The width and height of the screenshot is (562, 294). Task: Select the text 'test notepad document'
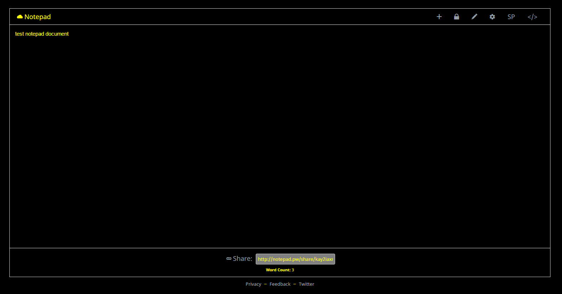click(x=41, y=34)
